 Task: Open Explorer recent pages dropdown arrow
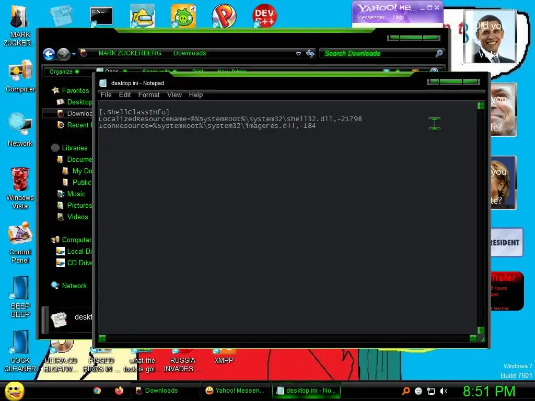coord(74,54)
